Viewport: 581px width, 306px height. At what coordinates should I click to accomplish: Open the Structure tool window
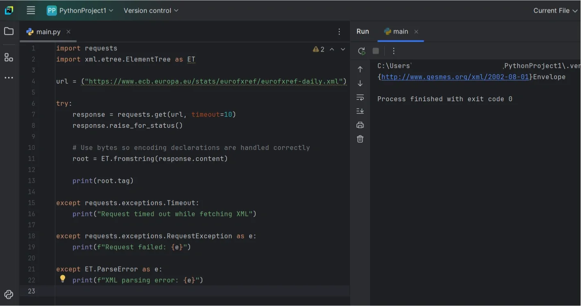pyautogui.click(x=9, y=57)
